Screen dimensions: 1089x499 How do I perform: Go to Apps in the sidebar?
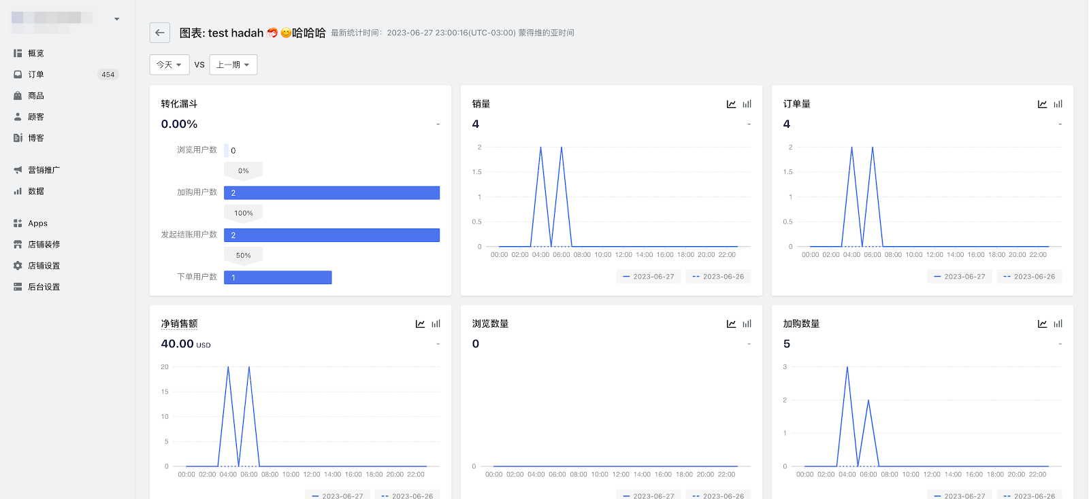[37, 223]
